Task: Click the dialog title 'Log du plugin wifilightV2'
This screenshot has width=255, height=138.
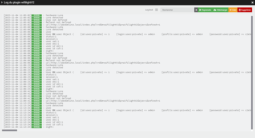Action: 19,3
